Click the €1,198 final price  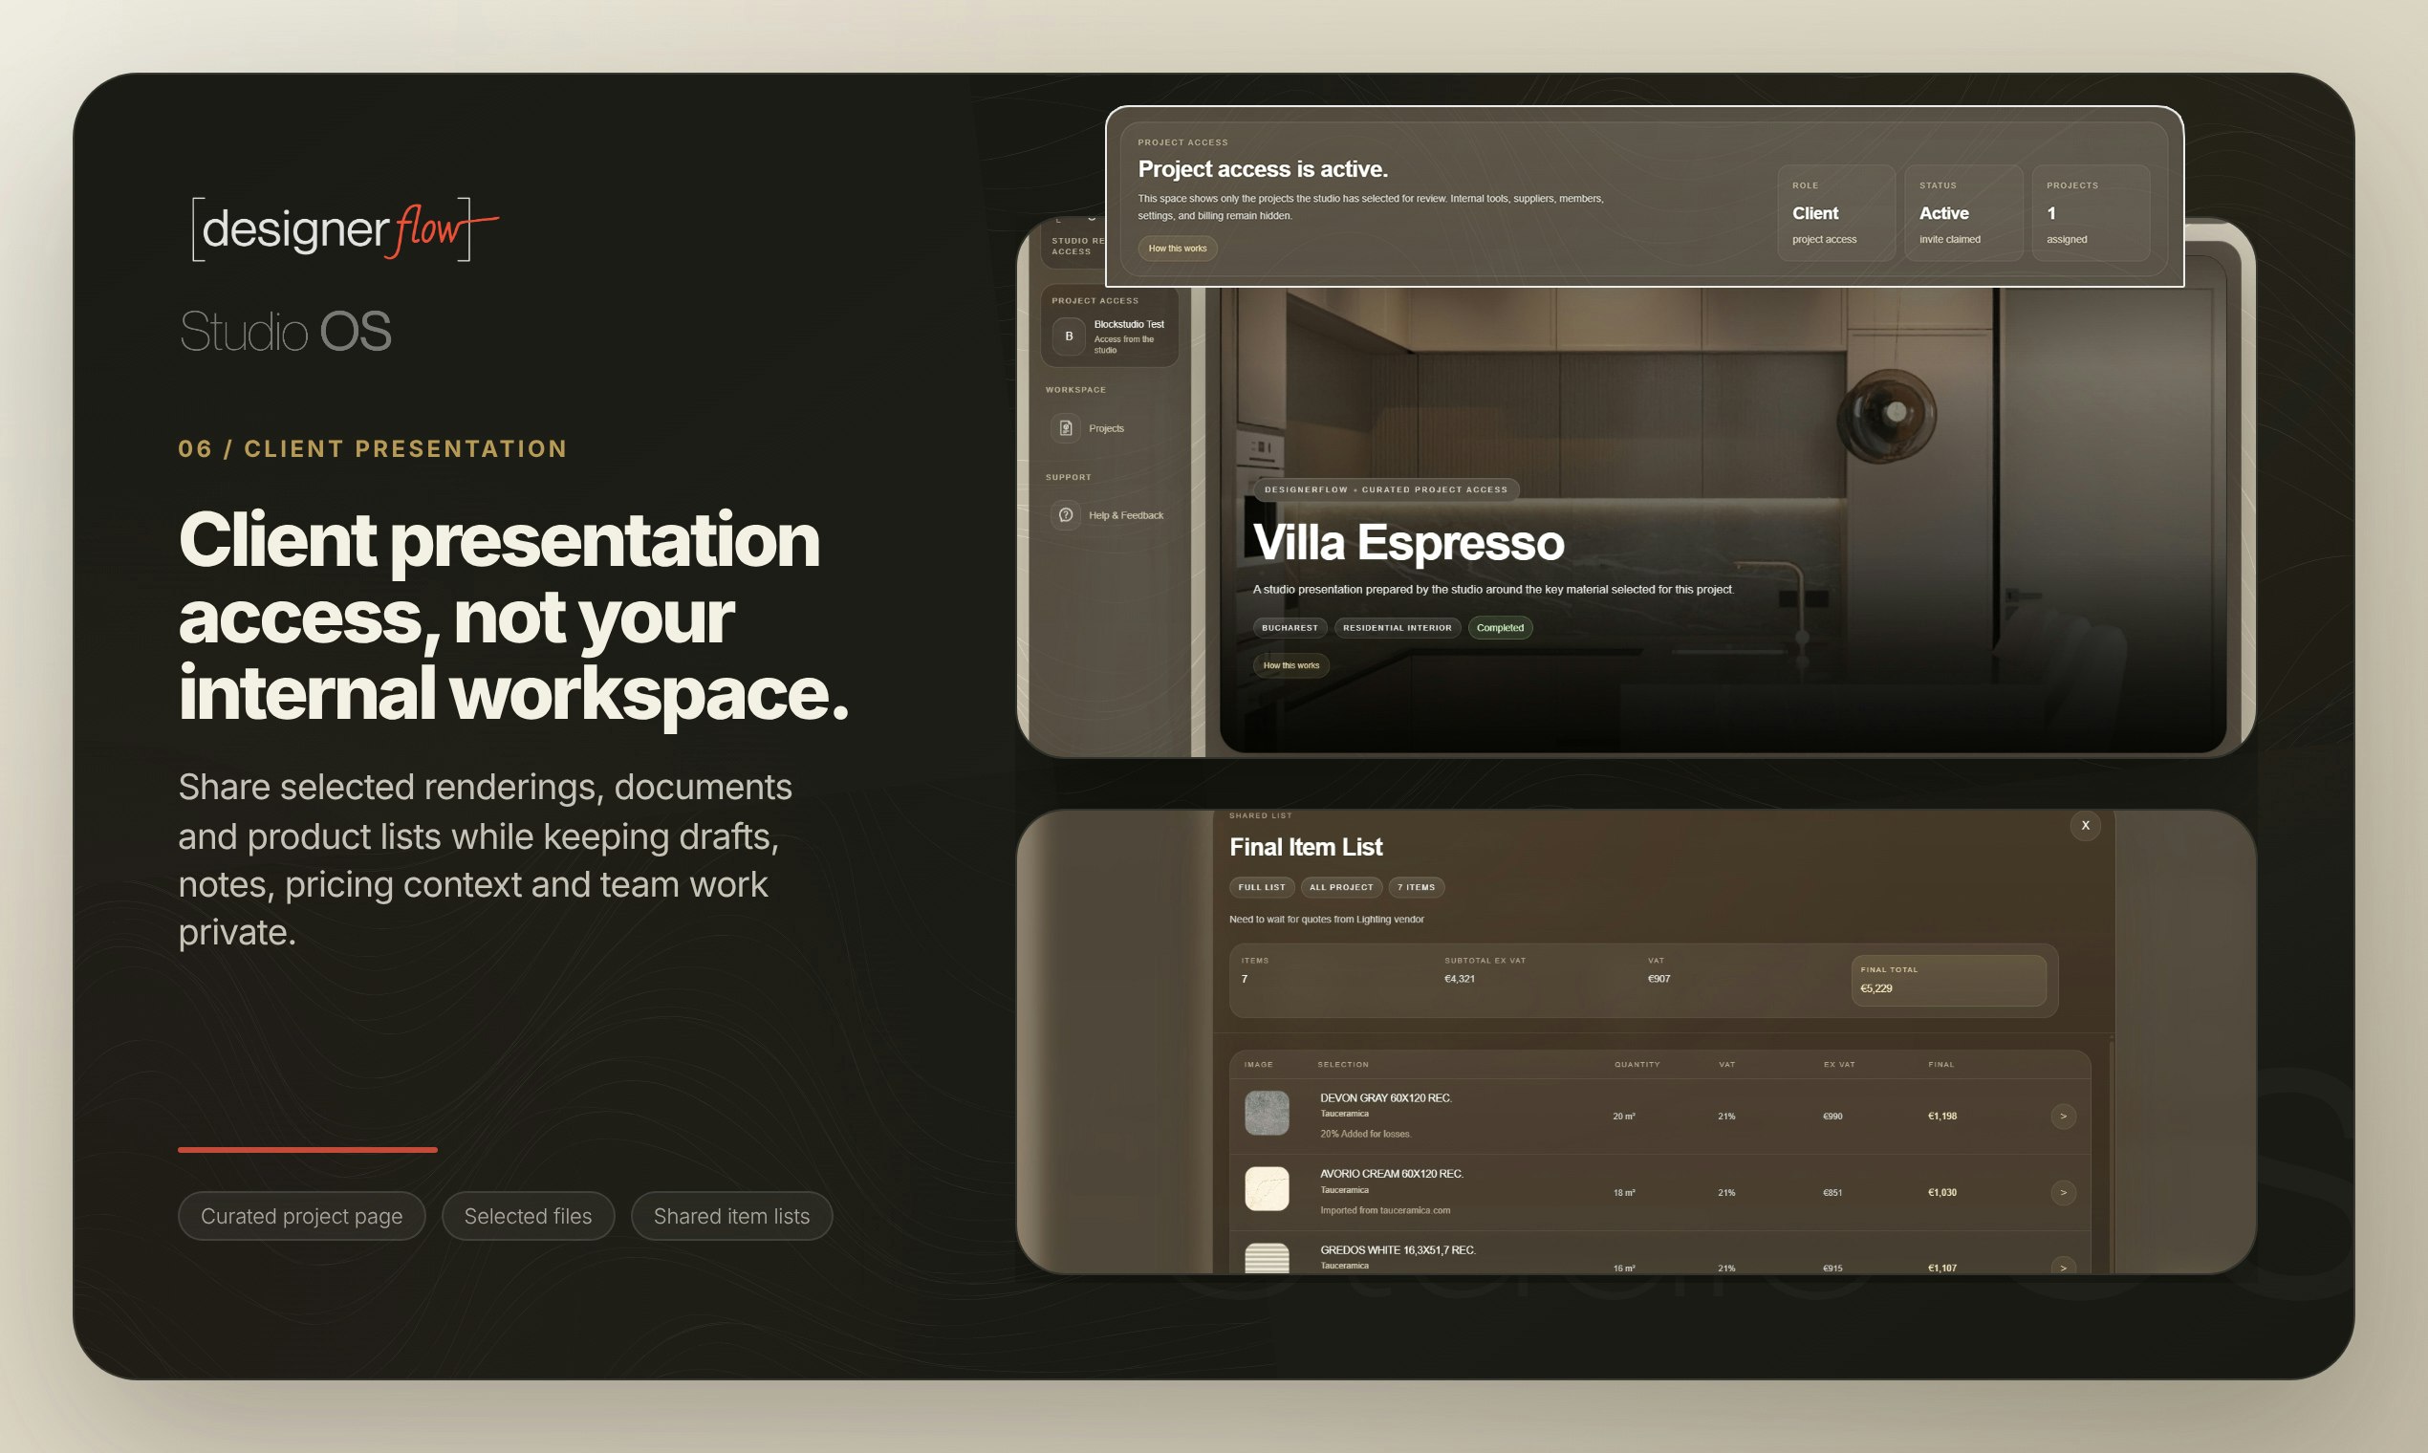point(1942,1117)
